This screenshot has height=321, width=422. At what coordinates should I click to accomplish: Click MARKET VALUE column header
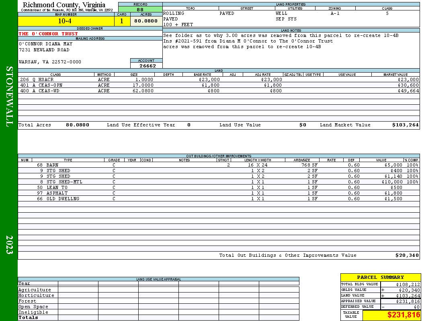pyautogui.click(x=395, y=75)
